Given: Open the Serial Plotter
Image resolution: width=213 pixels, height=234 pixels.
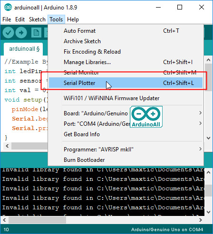Looking at the screenshot, I should pyautogui.click(x=126, y=83).
